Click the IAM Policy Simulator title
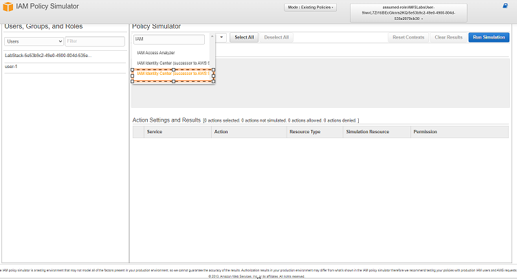Image resolution: width=517 pixels, height=279 pixels. click(47, 6)
